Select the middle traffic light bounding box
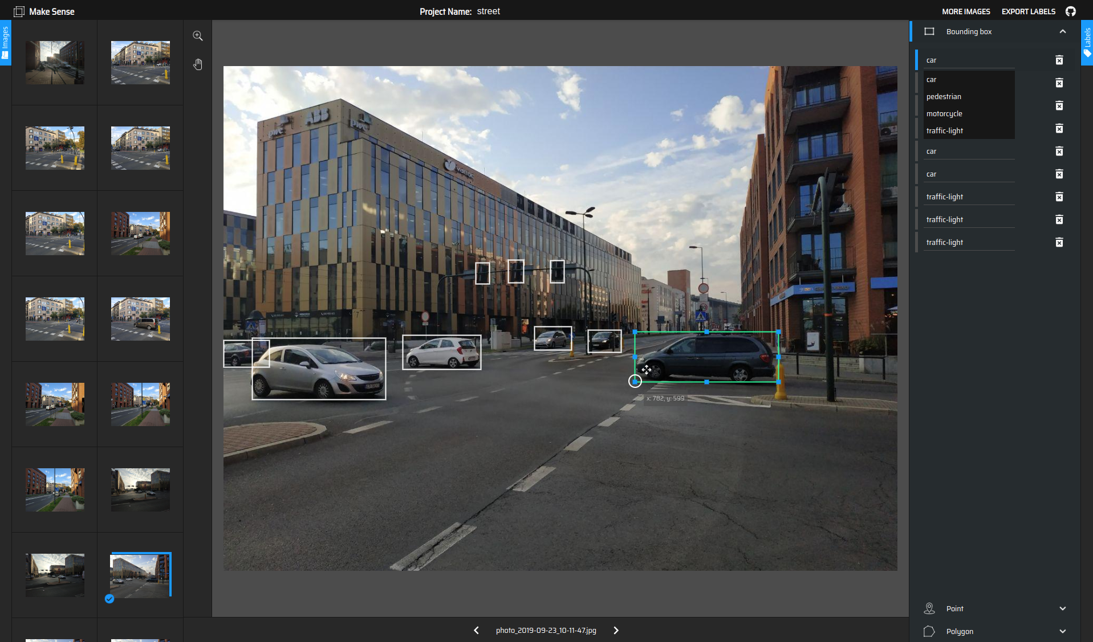This screenshot has width=1093, height=642. (516, 272)
